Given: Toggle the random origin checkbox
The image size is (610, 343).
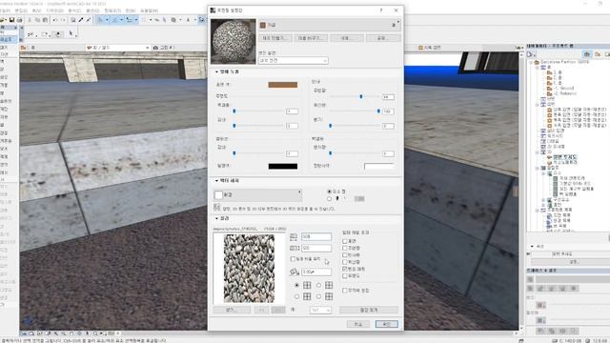Looking at the screenshot, I should point(345,290).
